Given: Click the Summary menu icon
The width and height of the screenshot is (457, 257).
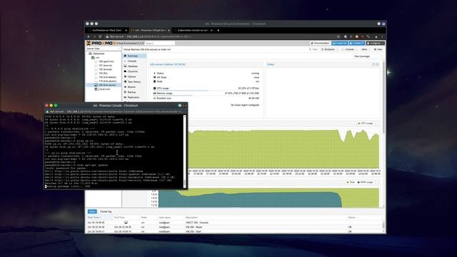Looking at the screenshot, I should (126, 56).
